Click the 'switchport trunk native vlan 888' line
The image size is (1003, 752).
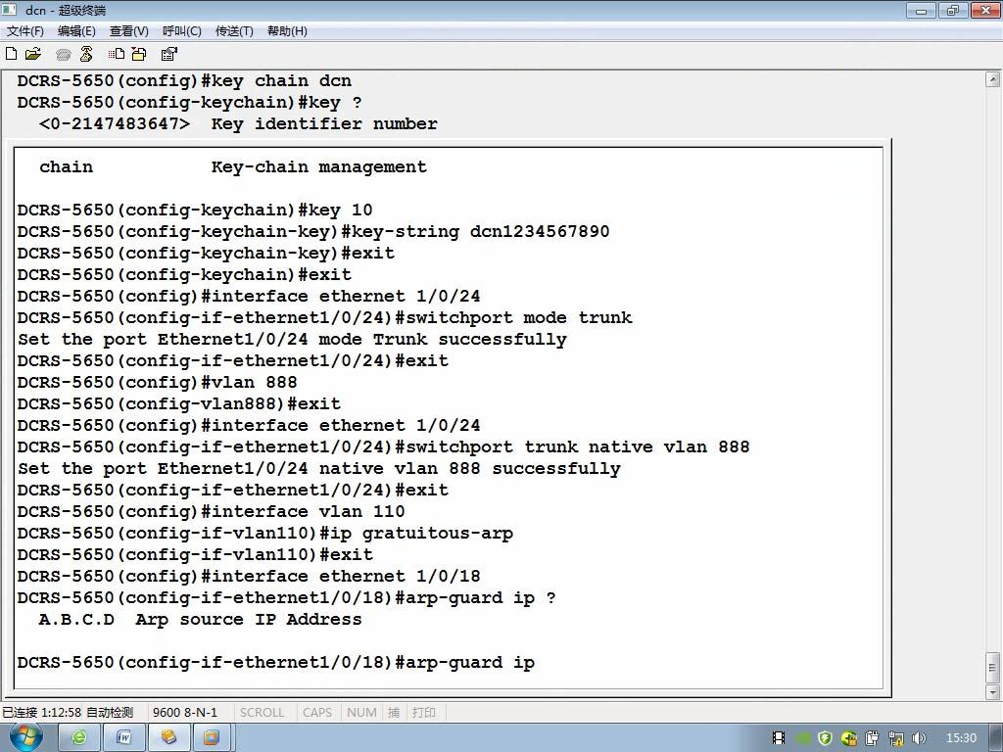tap(383, 446)
